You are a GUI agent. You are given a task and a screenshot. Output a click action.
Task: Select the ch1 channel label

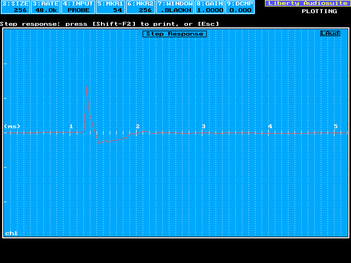click(12, 233)
